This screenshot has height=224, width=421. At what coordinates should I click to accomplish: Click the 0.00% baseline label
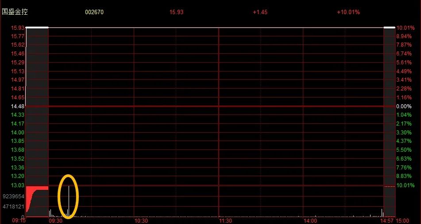404,106
